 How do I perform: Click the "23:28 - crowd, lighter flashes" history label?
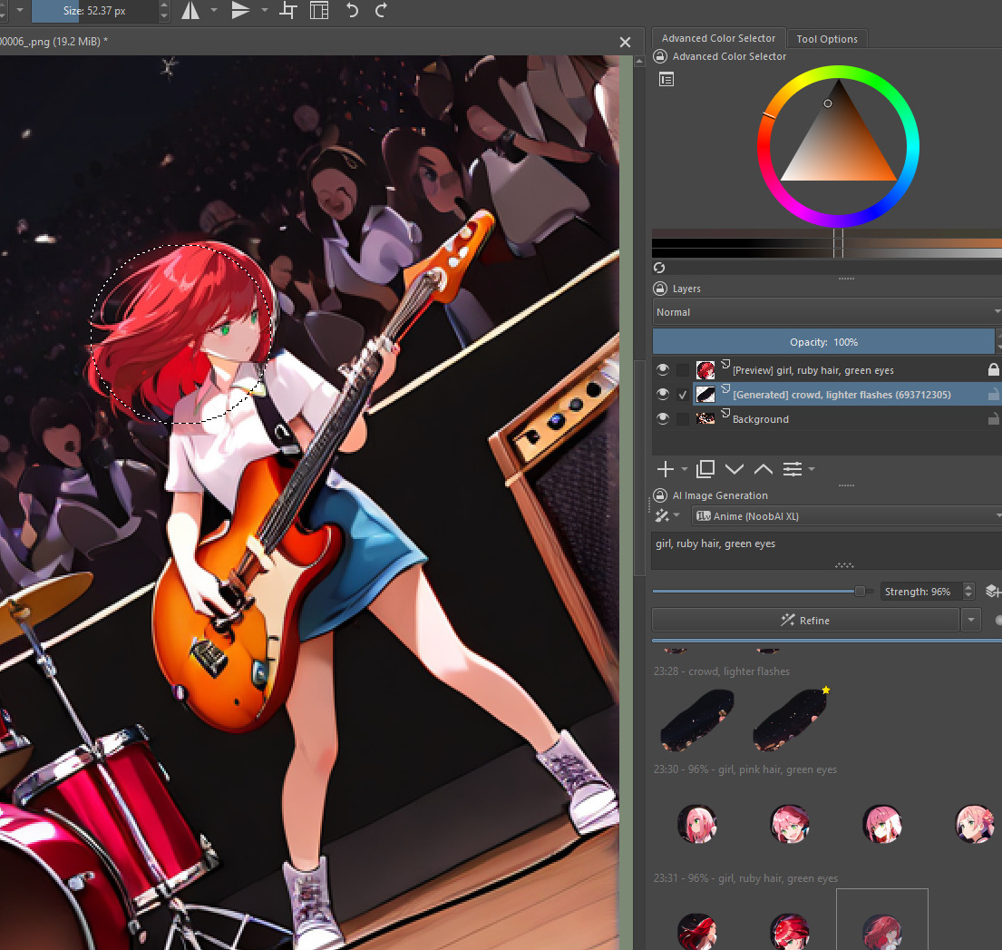(x=722, y=671)
